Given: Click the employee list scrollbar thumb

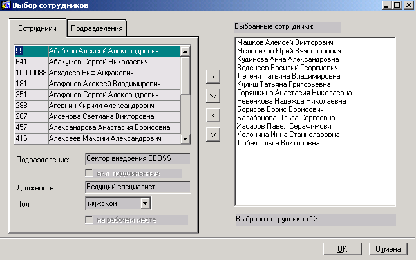Looking at the screenshot, I should (x=185, y=75).
